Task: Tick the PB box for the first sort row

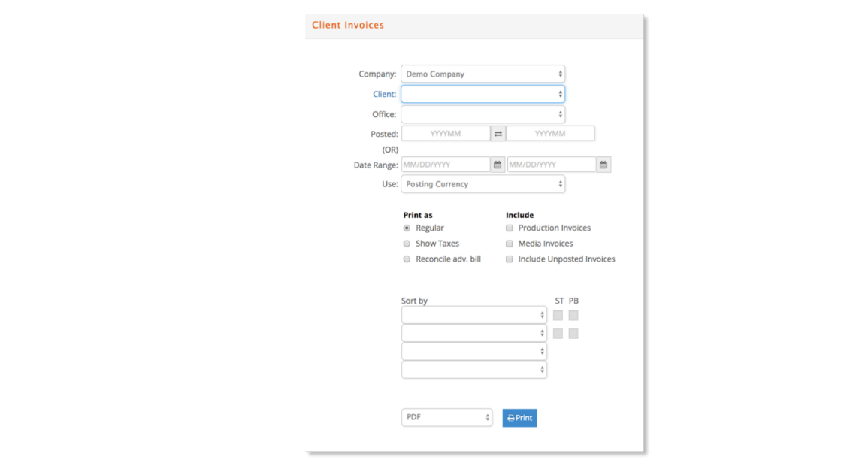Action: click(573, 316)
